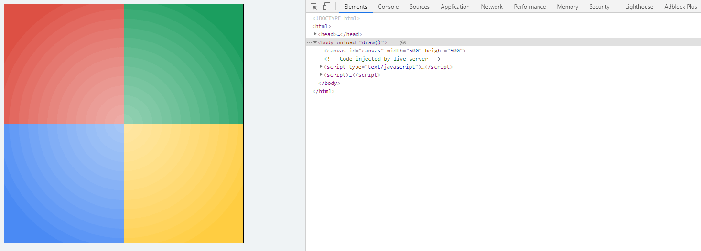Expand the head element node
This screenshot has height=251, width=701.
[315, 34]
